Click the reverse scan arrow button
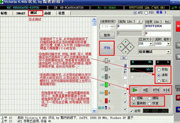This screenshot has height=123, width=180. pyautogui.click(x=145, y=90)
